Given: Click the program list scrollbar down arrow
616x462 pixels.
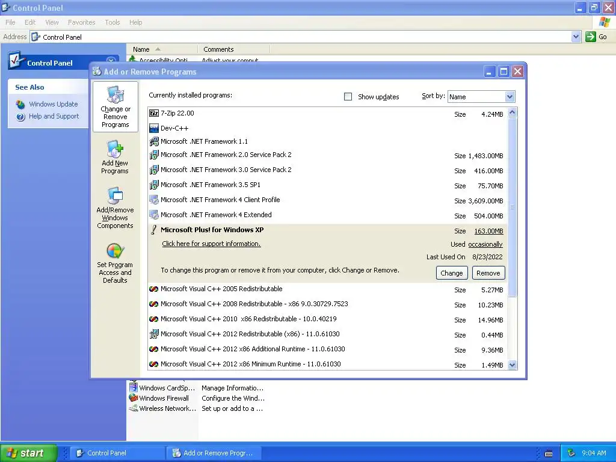Looking at the screenshot, I should [512, 365].
